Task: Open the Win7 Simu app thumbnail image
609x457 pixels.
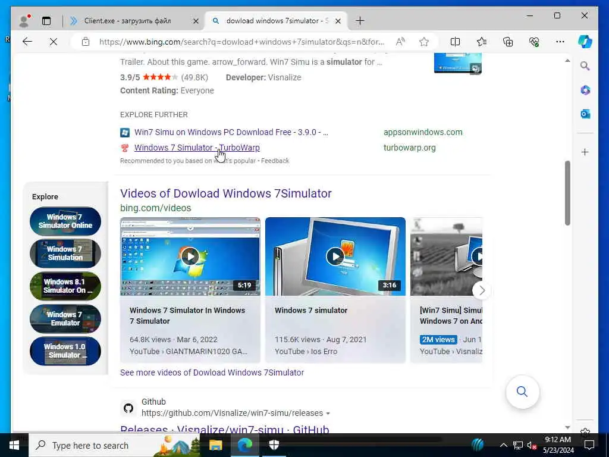Action: coord(457,63)
